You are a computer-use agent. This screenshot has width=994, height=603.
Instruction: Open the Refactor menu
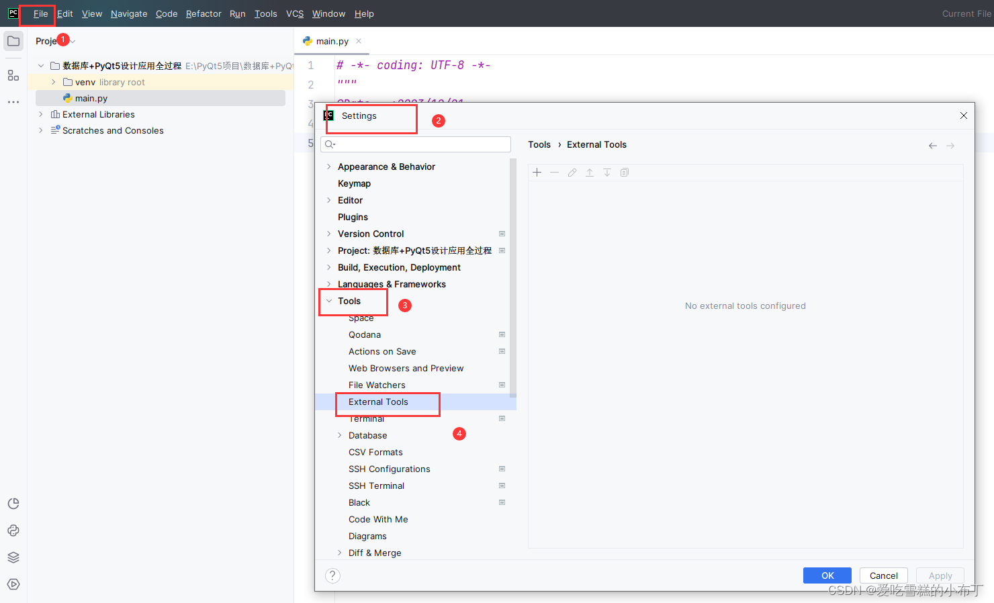(x=204, y=13)
